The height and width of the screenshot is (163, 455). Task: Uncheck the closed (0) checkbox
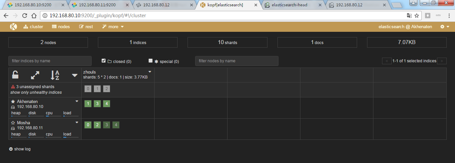pos(104,61)
